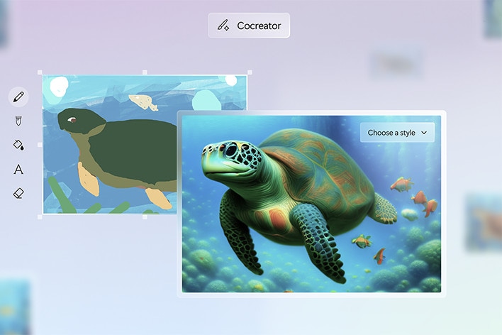The height and width of the screenshot is (335, 502).
Task: Open the Cocreator panel via its label
Action: tap(259, 26)
